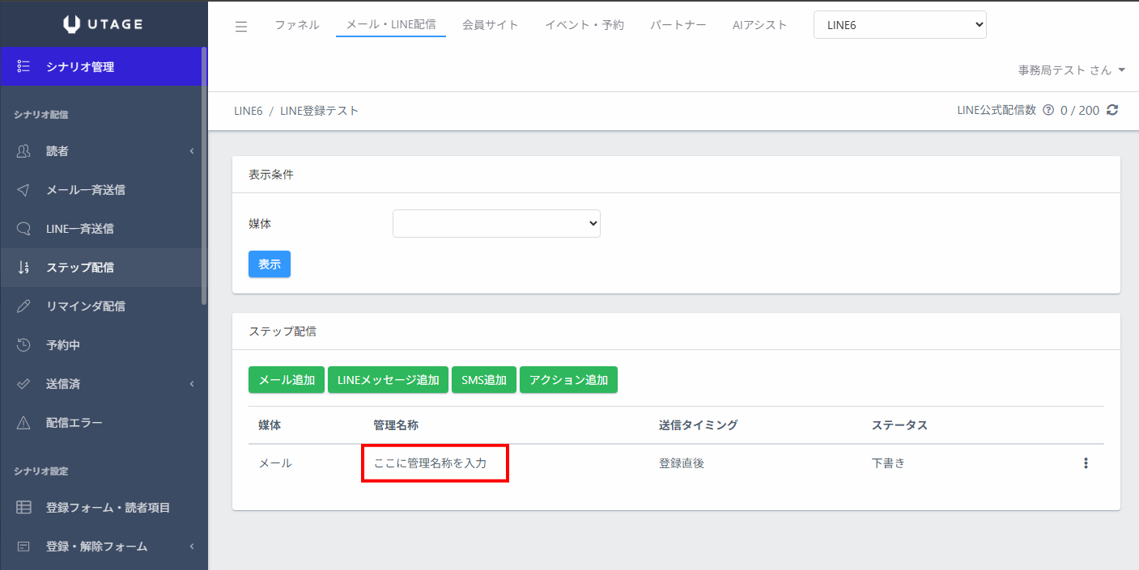Click the 表示 button
Viewport: 1139px width, 570px height.
coord(270,264)
